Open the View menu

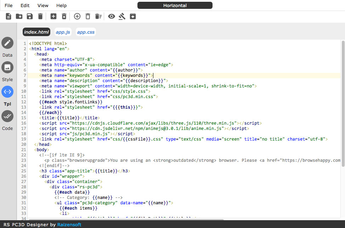(43, 6)
